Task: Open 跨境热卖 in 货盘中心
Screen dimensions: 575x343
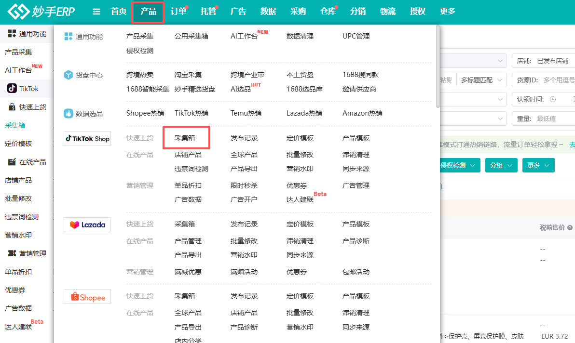Action: [x=140, y=75]
